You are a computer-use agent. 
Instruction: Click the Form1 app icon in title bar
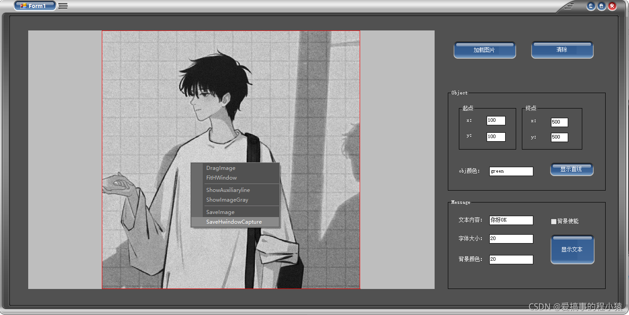tap(23, 6)
